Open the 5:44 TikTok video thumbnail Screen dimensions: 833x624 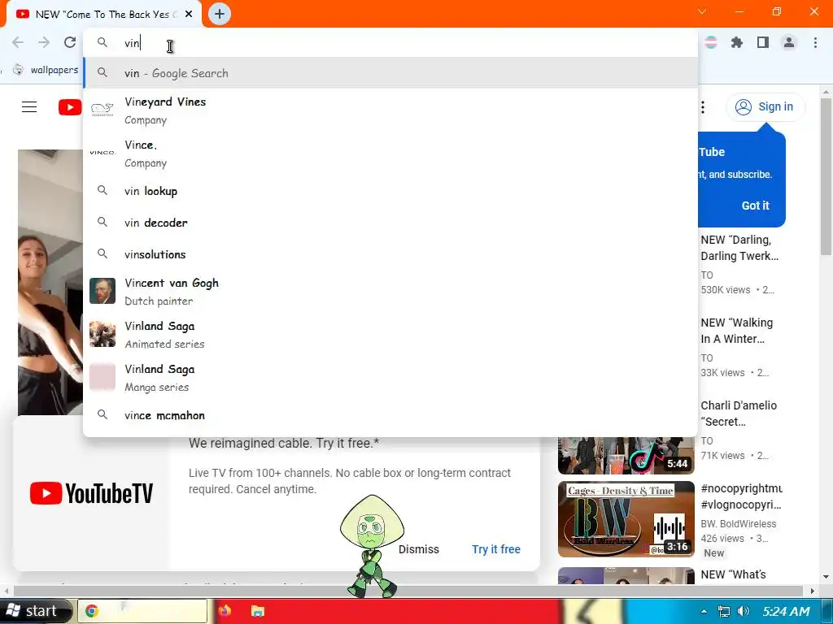coord(626,455)
